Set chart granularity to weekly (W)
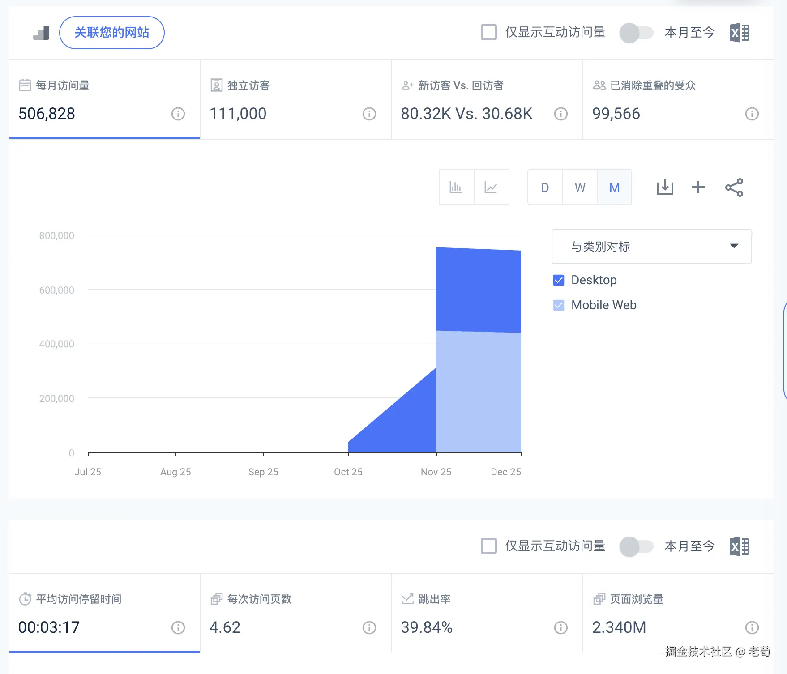787x674 pixels. (x=580, y=187)
